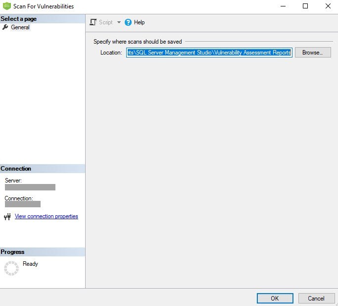Image resolution: width=338 pixels, height=306 pixels.
Task: Minimize the Scan For Vulnerabilities window
Action: 283,6
